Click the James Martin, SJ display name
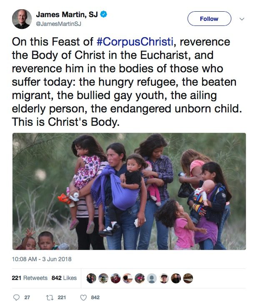 (x=67, y=15)
